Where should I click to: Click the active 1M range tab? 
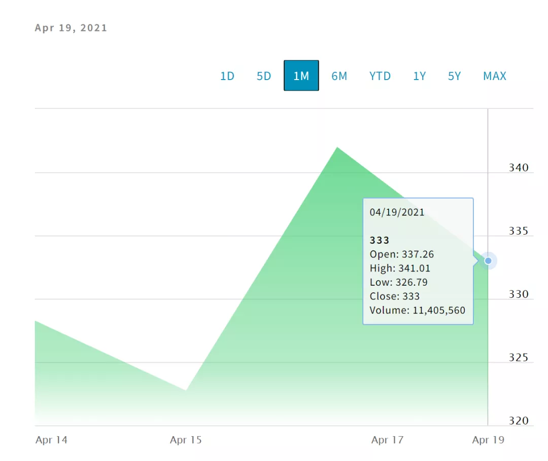point(301,76)
